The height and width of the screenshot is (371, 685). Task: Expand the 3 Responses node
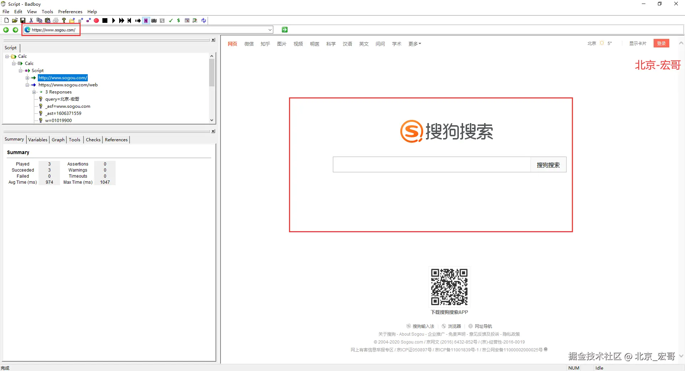tap(34, 92)
